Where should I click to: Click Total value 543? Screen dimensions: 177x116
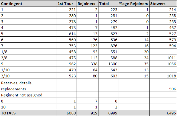pos(114,70)
